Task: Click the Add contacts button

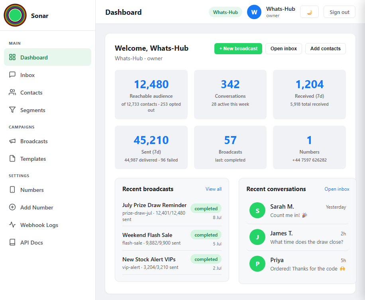Action: (326, 49)
